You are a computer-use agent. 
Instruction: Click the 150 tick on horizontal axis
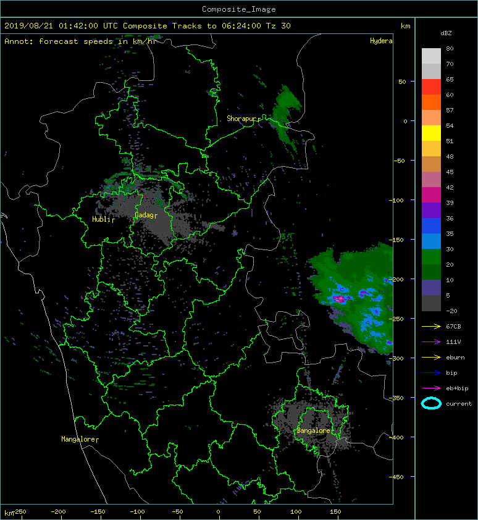click(x=335, y=512)
